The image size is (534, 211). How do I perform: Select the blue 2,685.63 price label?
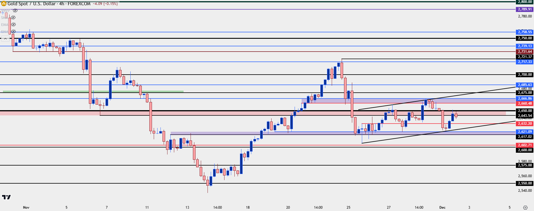(525, 85)
